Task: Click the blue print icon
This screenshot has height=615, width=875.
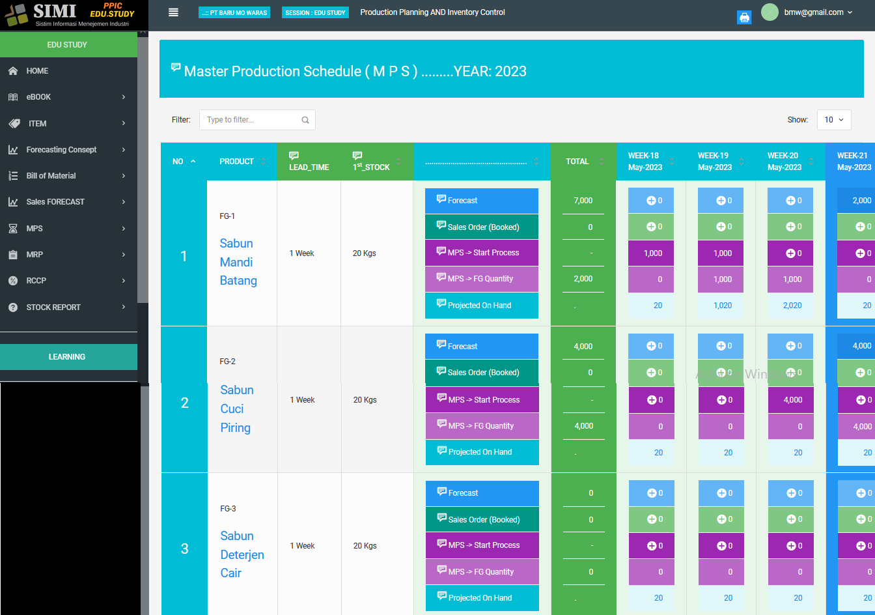Action: [744, 18]
